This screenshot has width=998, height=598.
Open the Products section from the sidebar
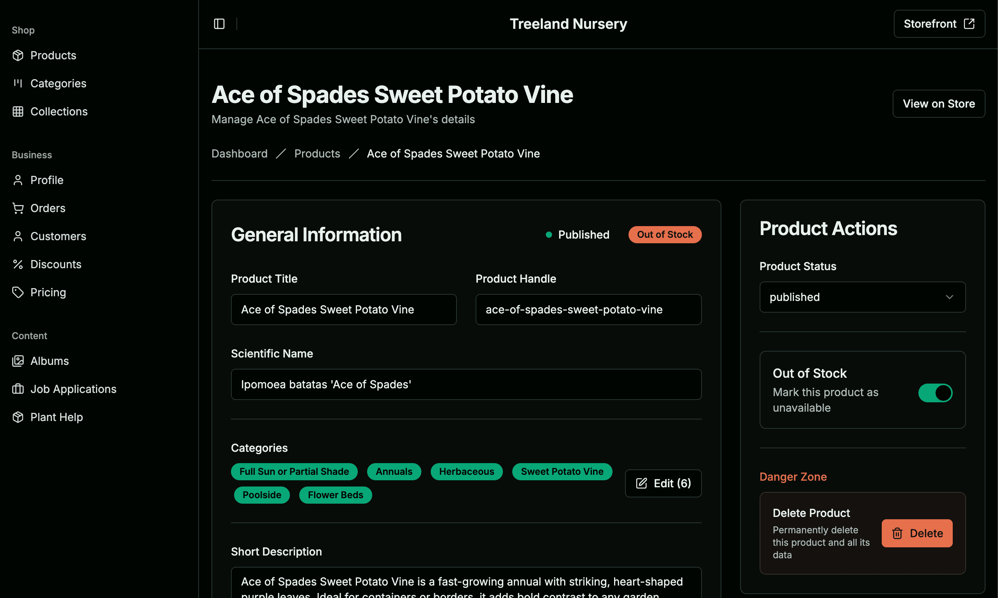click(x=53, y=55)
